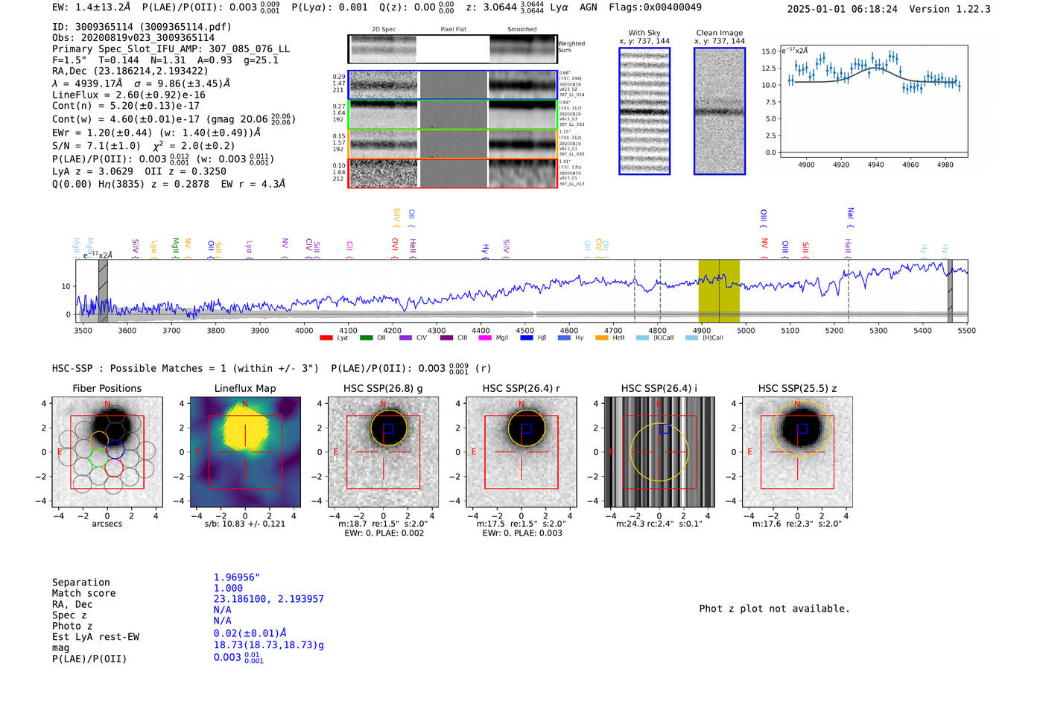Click the orange HeII legend swatch

coord(602,337)
